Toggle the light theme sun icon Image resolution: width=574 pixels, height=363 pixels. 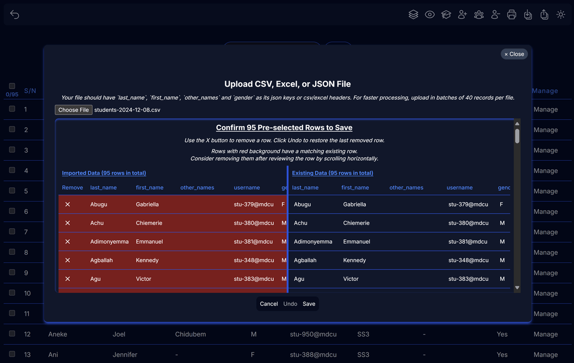coord(561,15)
